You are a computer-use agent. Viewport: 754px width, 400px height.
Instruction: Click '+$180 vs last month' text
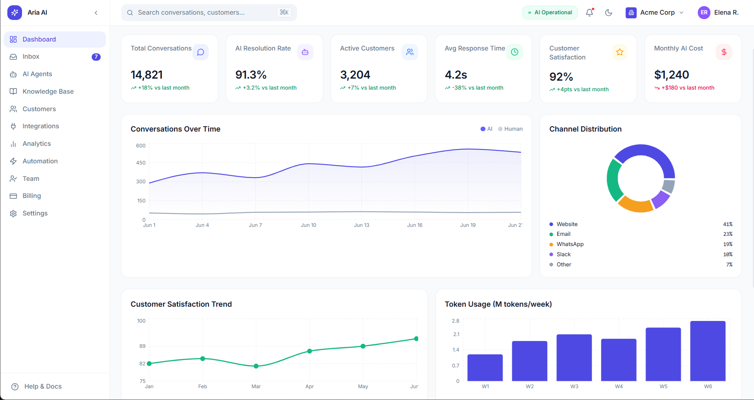(x=688, y=88)
